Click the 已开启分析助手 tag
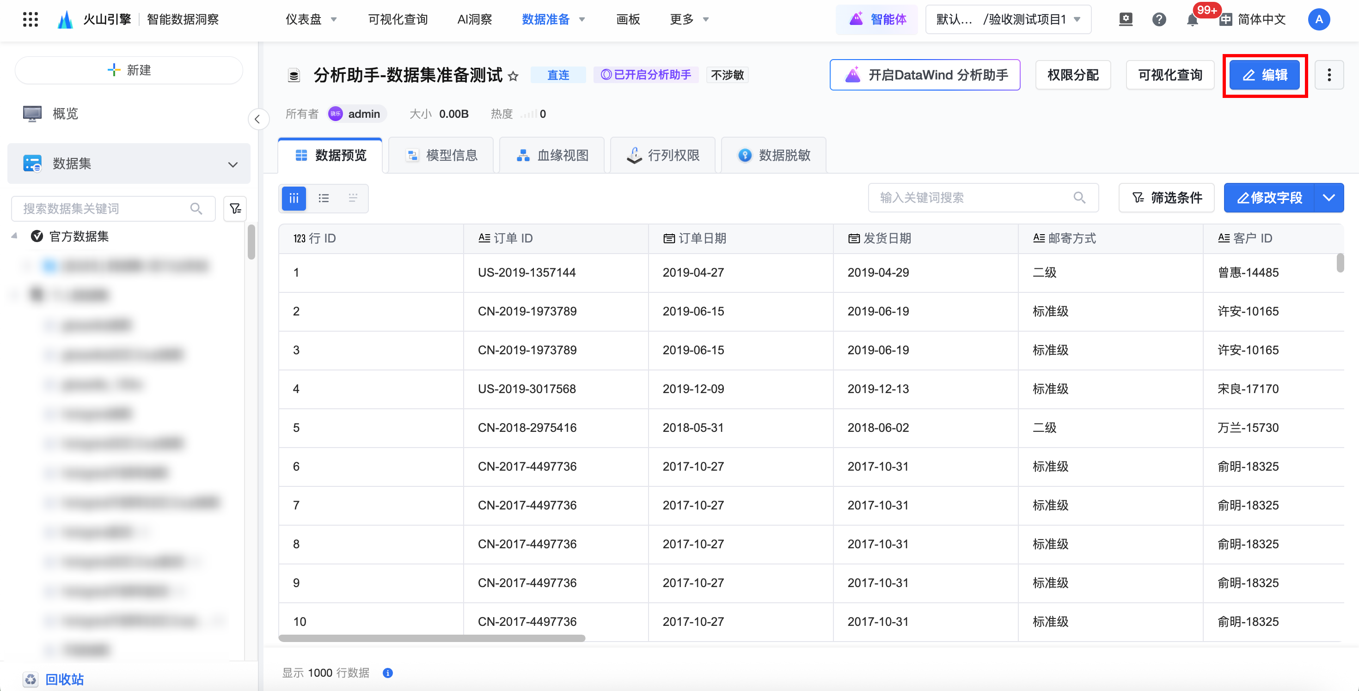The width and height of the screenshot is (1359, 691). 646,75
